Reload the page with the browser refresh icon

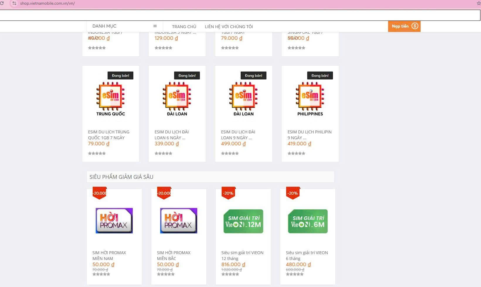pos(1,3)
